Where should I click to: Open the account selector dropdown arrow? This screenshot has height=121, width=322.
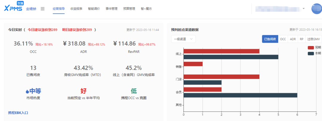tap(304, 9)
